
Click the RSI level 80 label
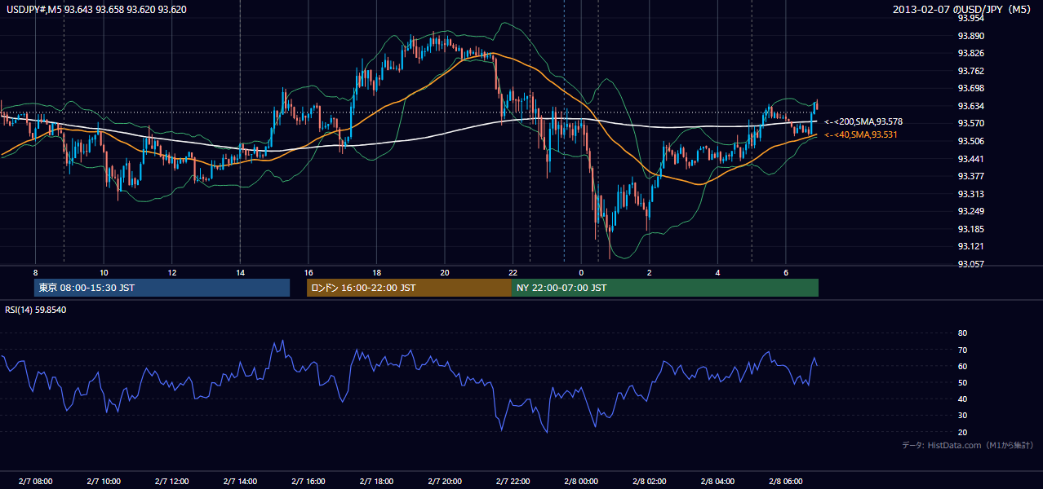962,333
